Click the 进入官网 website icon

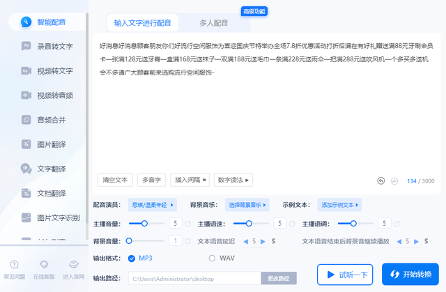(x=74, y=265)
